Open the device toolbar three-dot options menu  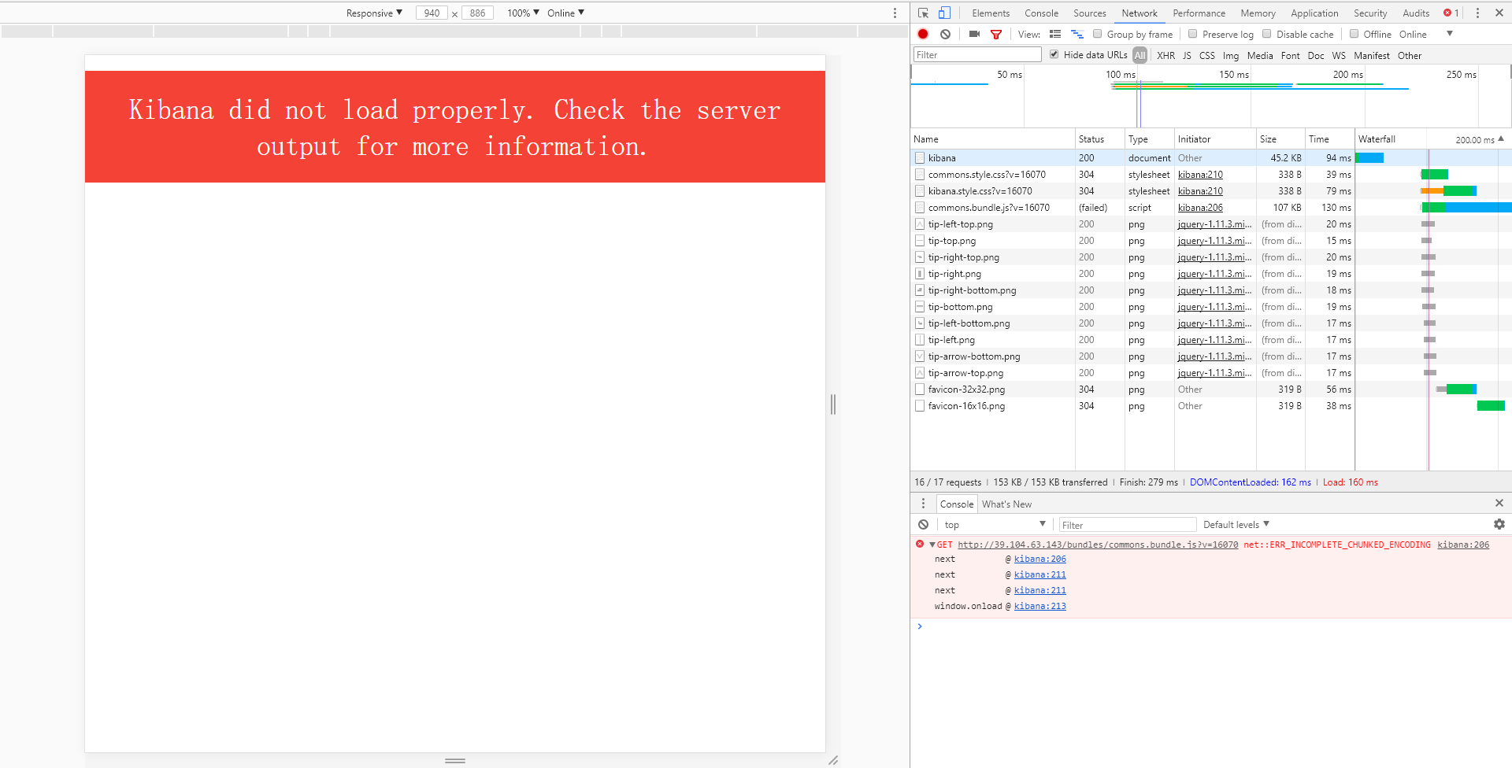[x=895, y=13]
